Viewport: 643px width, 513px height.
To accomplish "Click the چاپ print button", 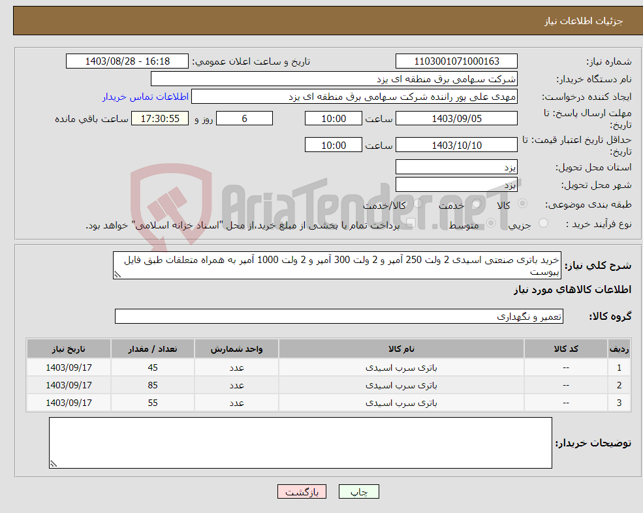I will point(359,491).
